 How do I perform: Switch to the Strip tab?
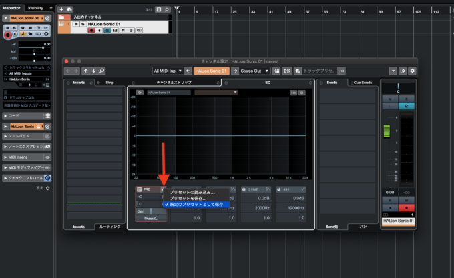[109, 83]
